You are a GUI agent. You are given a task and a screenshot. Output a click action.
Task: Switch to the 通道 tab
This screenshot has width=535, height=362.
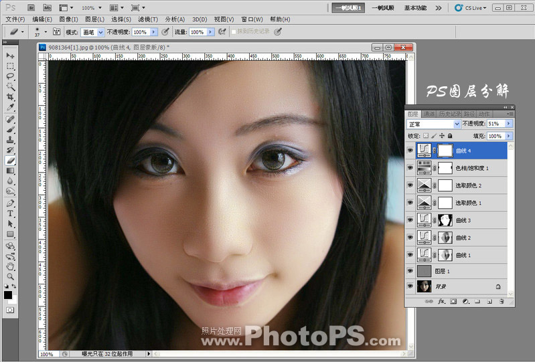click(x=429, y=114)
